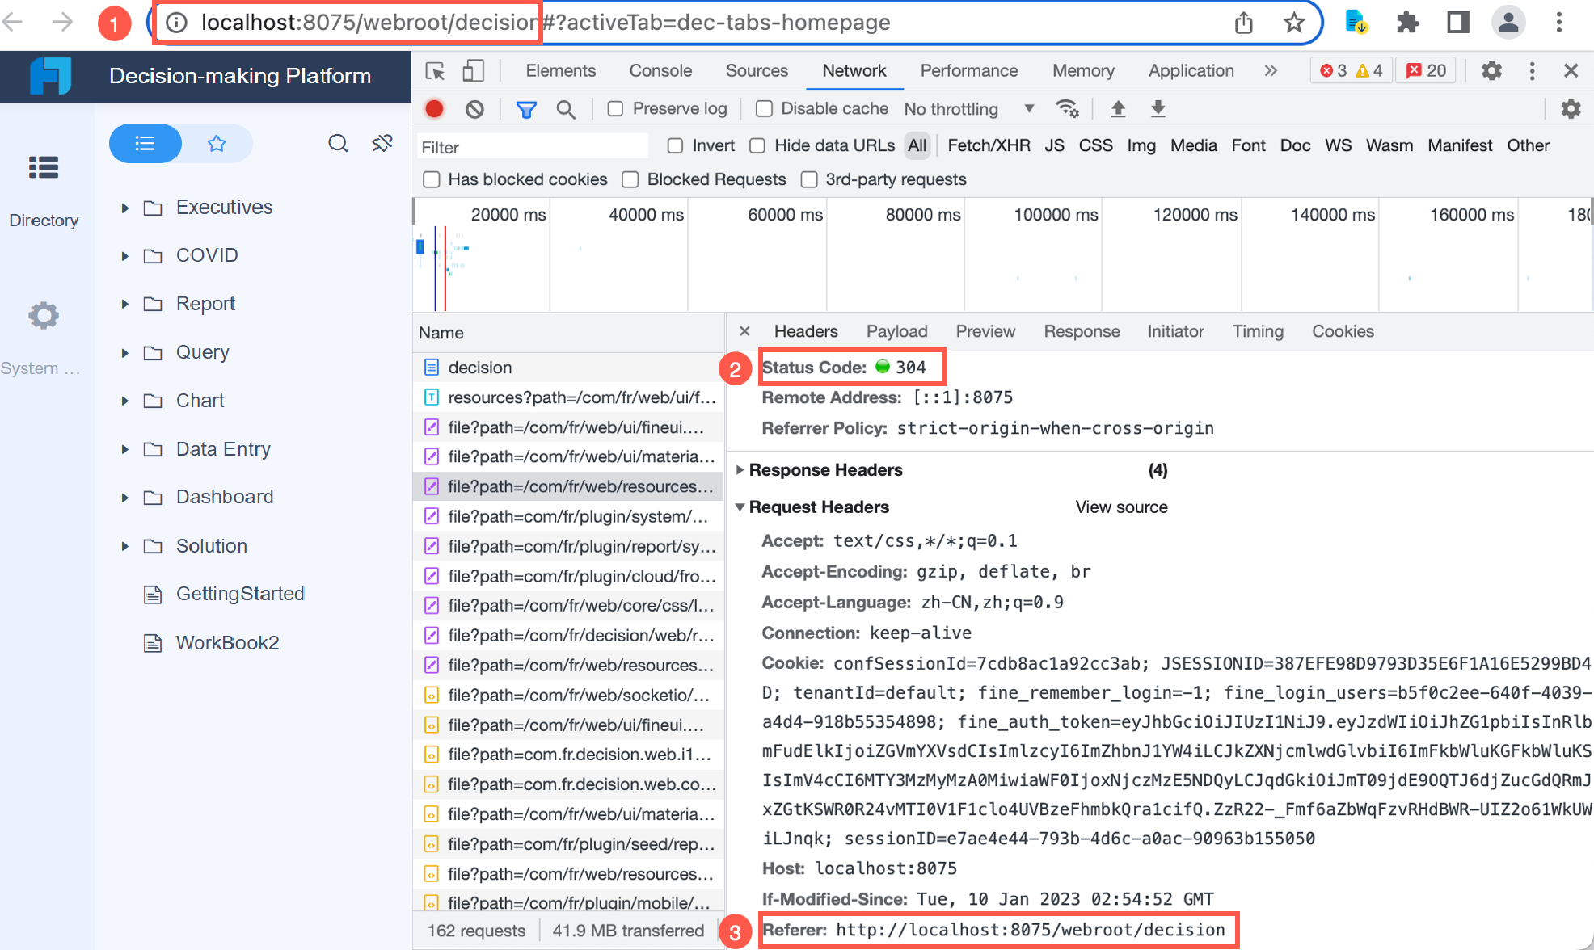This screenshot has width=1594, height=950.
Task: Open DevTools settings gear
Action: point(1491,70)
